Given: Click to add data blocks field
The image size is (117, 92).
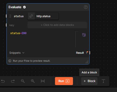Looking at the screenshot, I should click(57, 25).
